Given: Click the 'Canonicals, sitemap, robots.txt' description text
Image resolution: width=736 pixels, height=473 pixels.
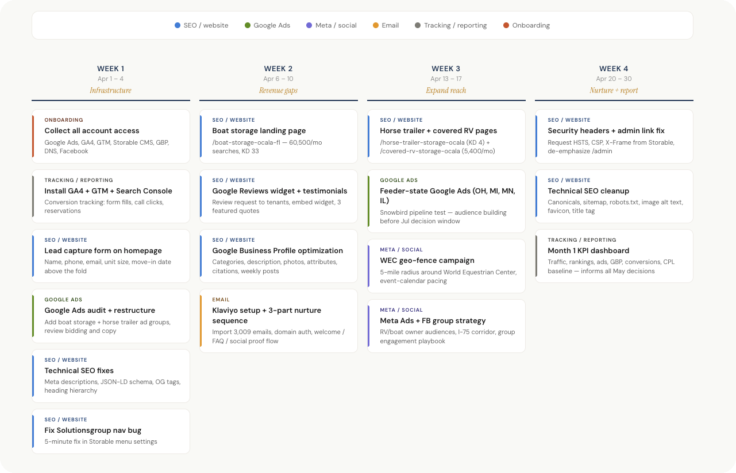Looking at the screenshot, I should coord(615,207).
